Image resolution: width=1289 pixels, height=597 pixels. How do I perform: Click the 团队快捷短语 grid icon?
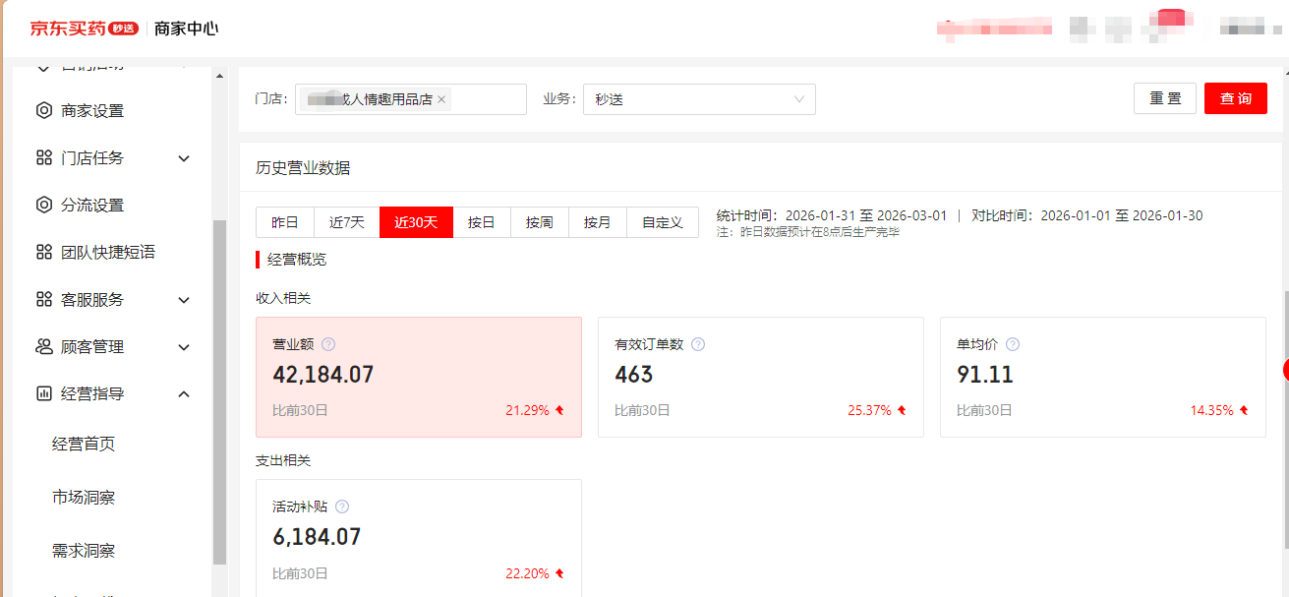tap(43, 253)
